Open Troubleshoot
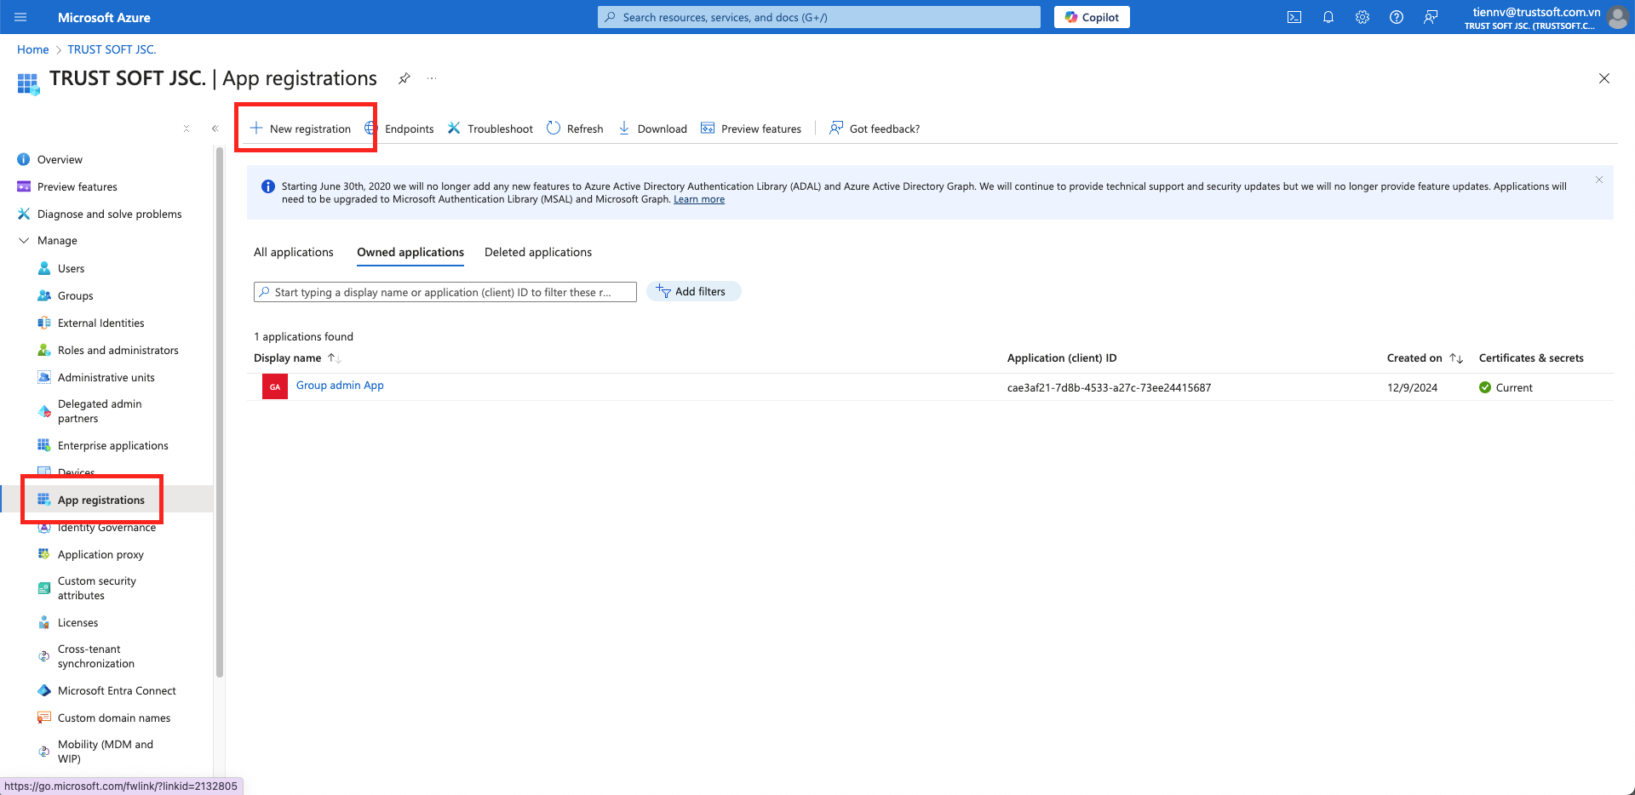Screen dimensions: 1635x795 tap(490, 129)
